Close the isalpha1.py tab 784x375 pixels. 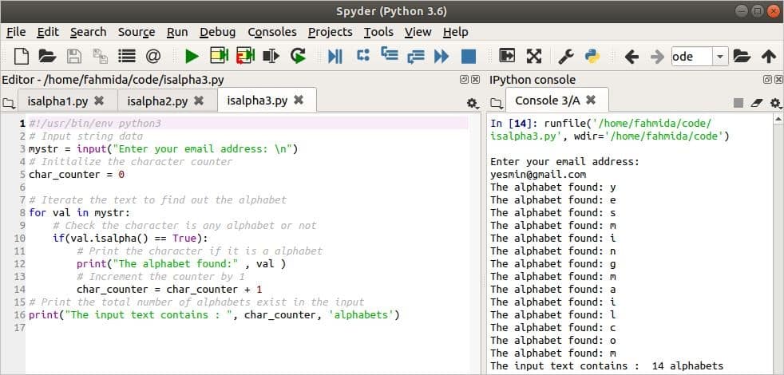click(99, 101)
